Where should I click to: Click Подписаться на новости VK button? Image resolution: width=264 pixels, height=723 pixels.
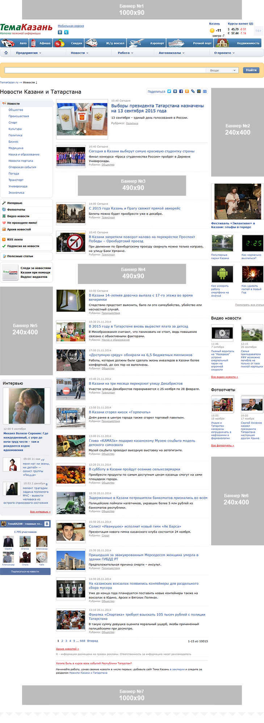click(25, 571)
